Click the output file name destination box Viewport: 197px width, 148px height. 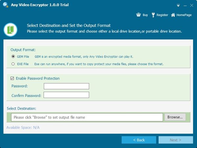tap(87, 117)
